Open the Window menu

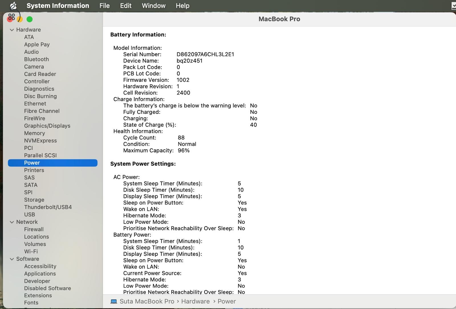(153, 5)
